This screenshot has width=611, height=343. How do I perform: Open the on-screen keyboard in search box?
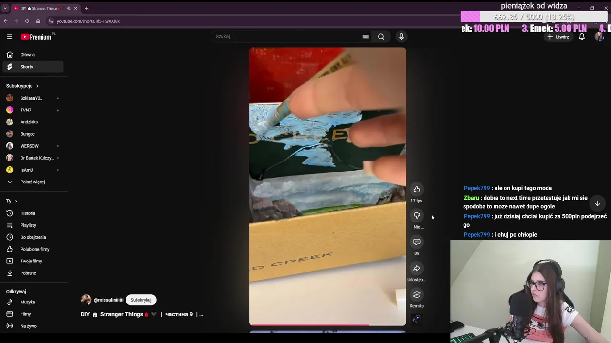click(x=365, y=37)
